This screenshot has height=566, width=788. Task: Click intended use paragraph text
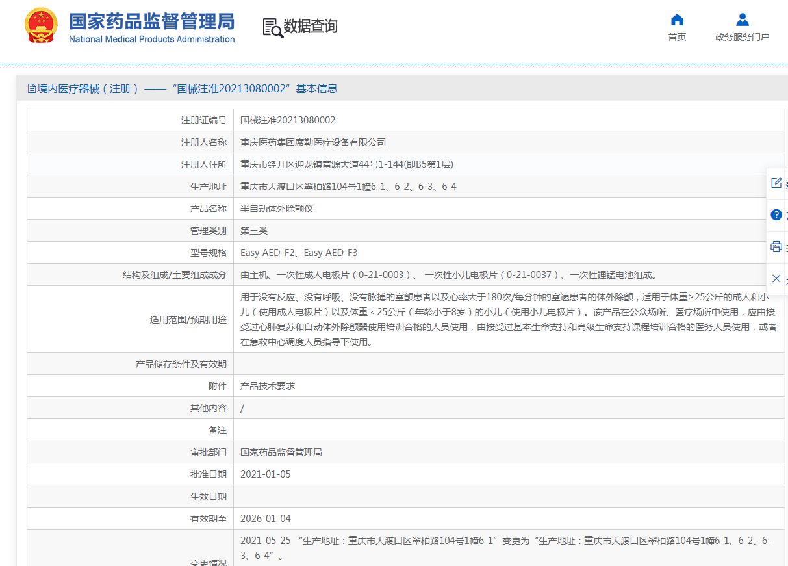click(x=509, y=318)
